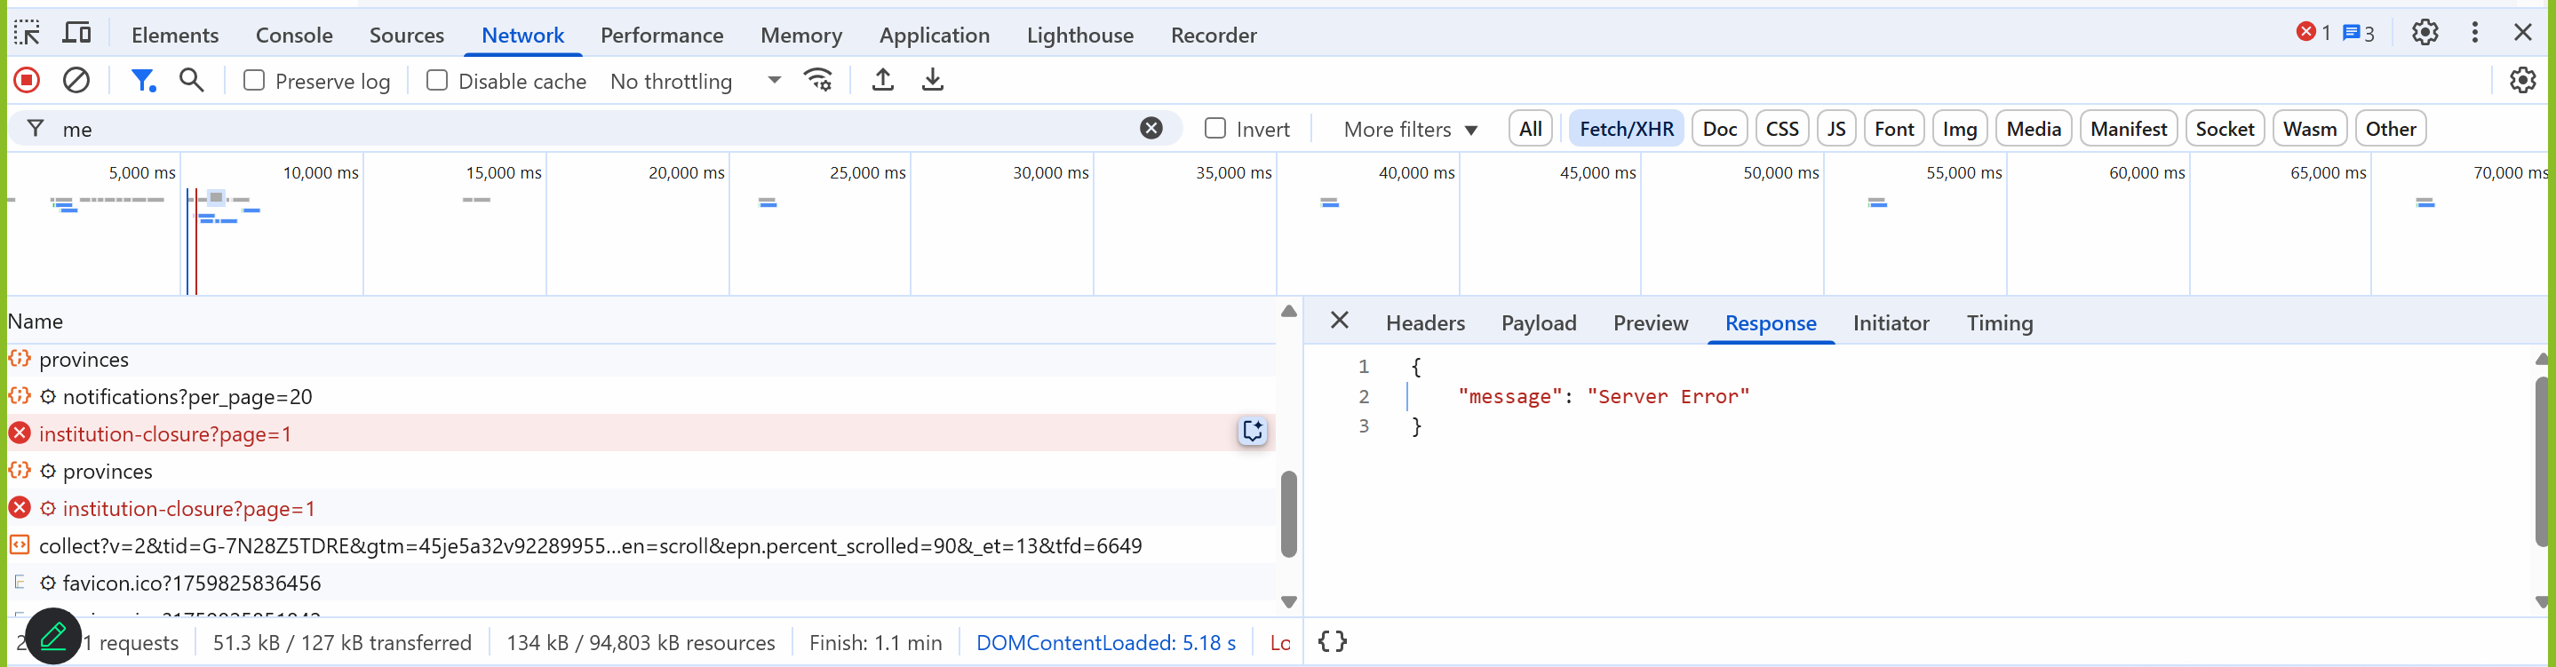
Task: Pretty print response with braces icon
Action: [1332, 641]
